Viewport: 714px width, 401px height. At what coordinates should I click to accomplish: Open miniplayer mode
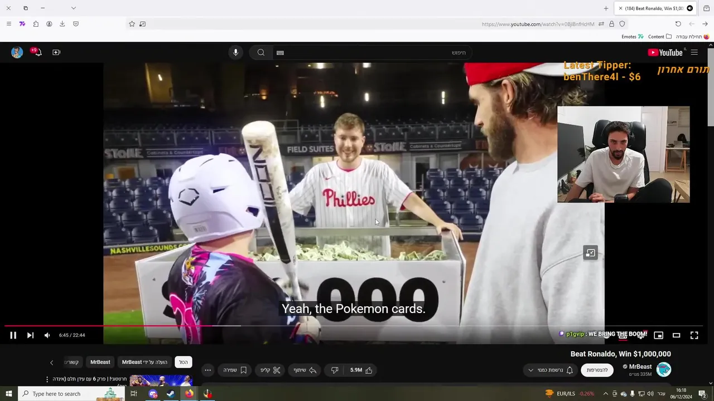click(658, 335)
